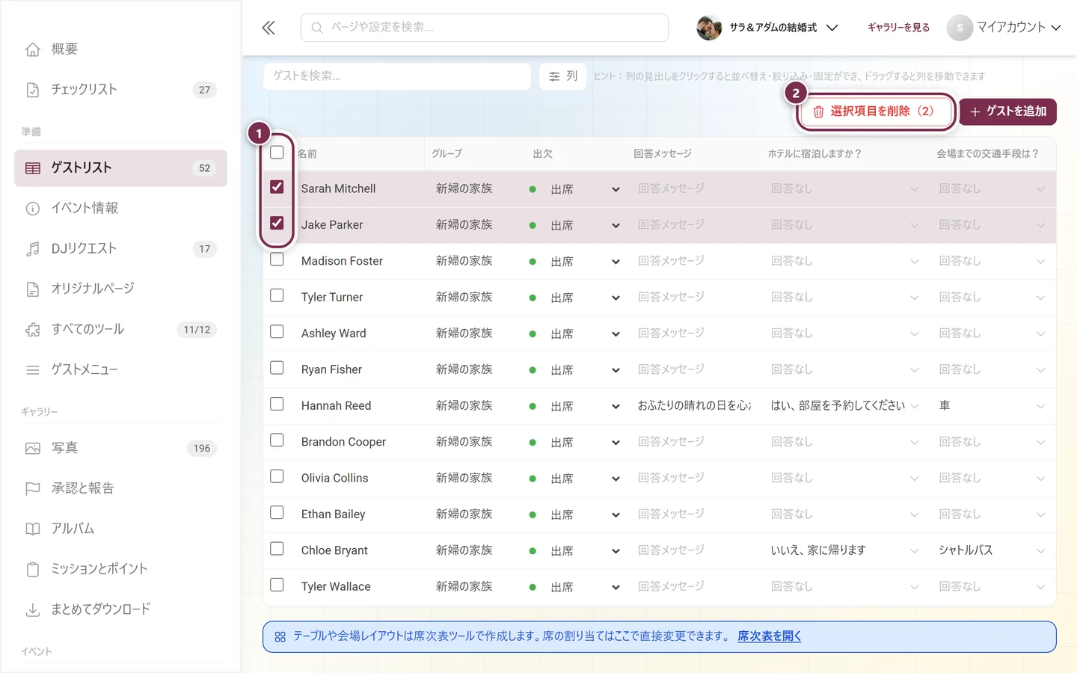1077x673 pixels.
Task: Uncheck the Jake Parker row checkbox
Action: (x=277, y=223)
